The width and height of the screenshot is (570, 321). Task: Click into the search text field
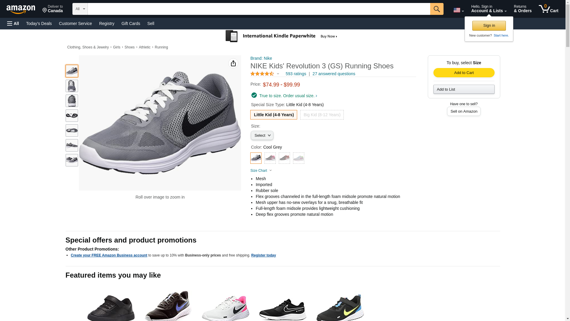(259, 9)
